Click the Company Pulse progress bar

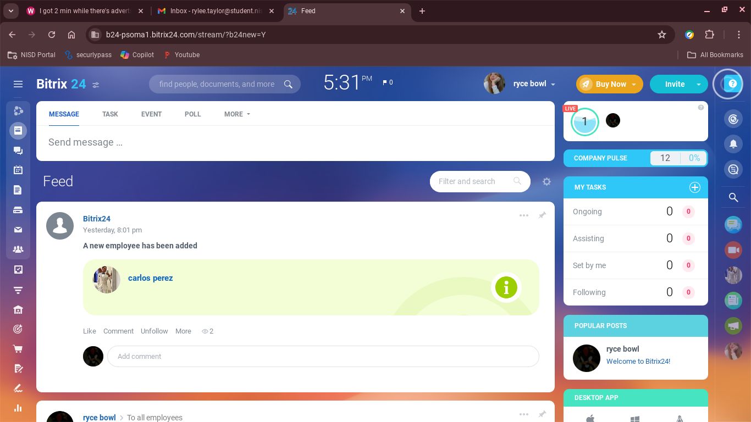click(678, 158)
